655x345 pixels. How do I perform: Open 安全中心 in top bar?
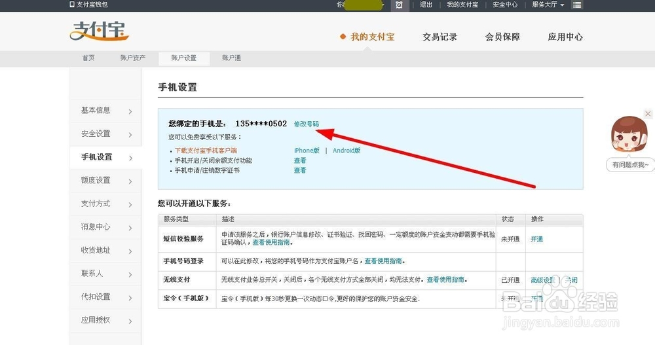point(505,5)
